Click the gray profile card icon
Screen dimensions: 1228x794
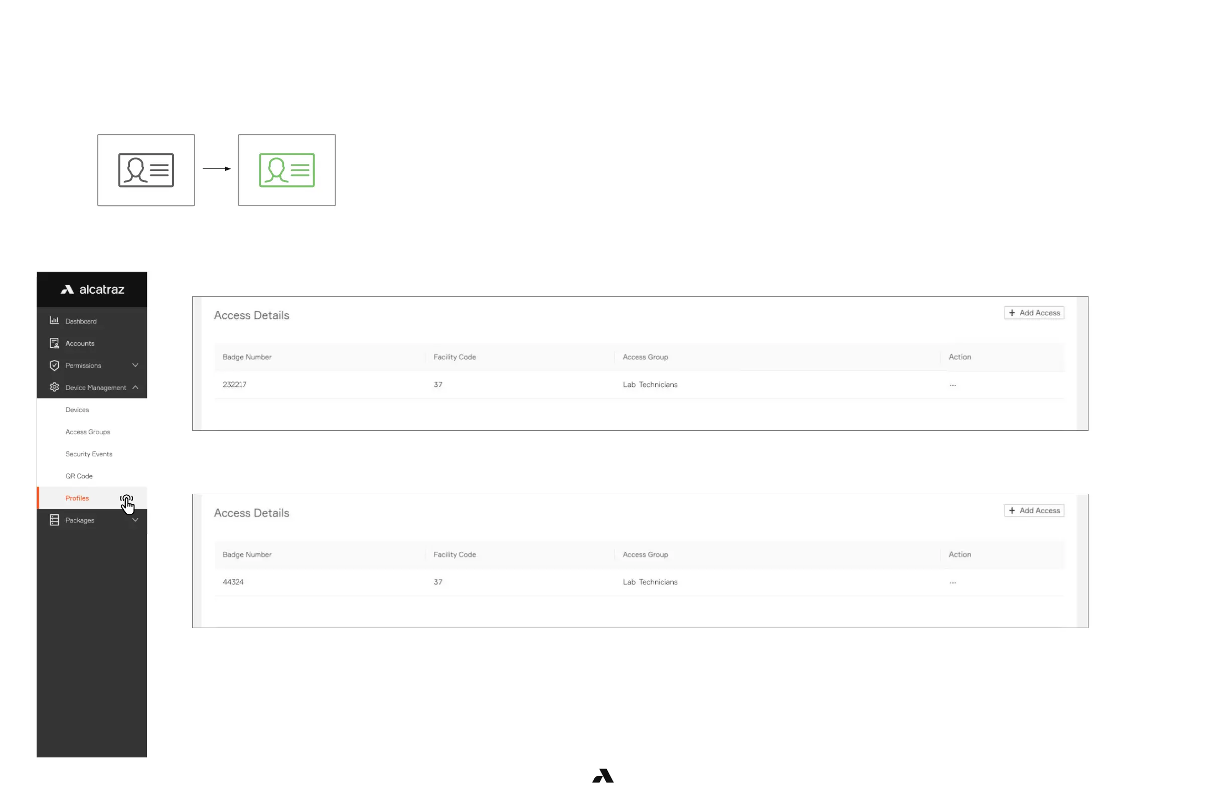click(146, 170)
